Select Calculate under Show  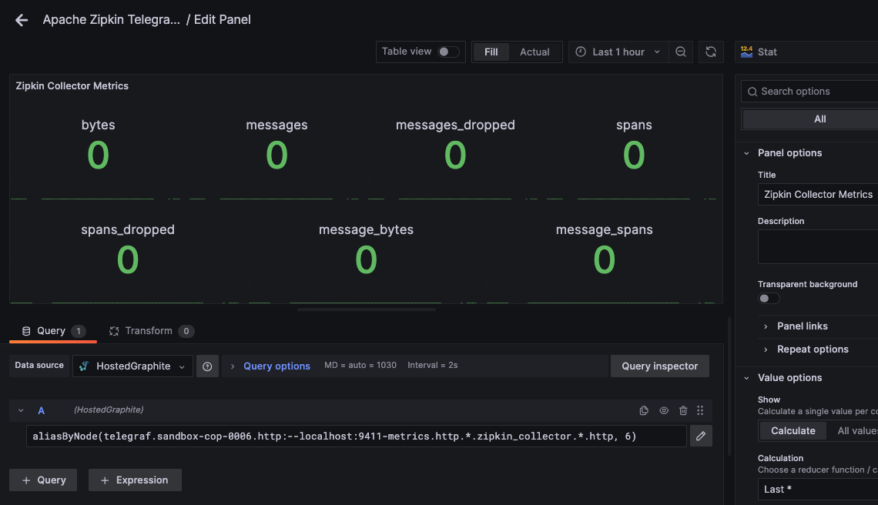[793, 431]
